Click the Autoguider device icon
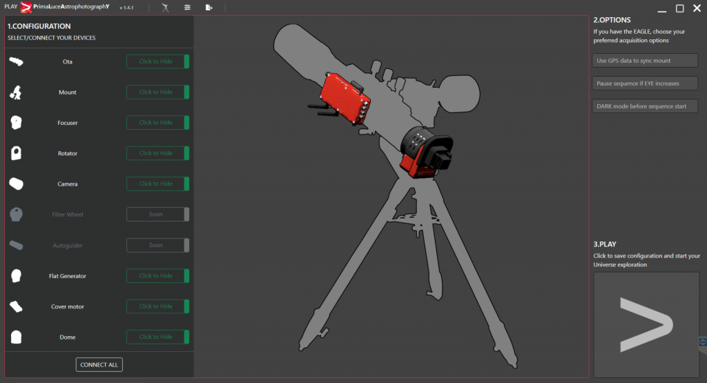This screenshot has width=707, height=383. tap(17, 245)
